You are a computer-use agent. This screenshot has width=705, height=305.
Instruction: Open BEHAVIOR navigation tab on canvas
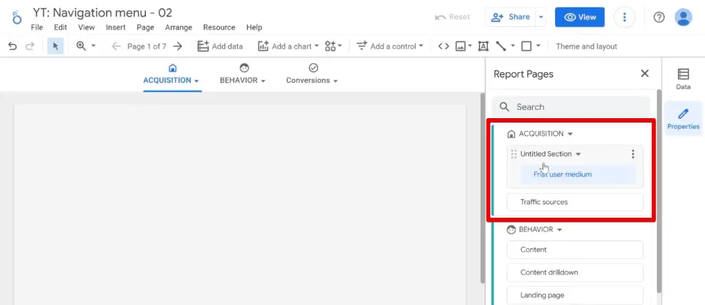243,74
